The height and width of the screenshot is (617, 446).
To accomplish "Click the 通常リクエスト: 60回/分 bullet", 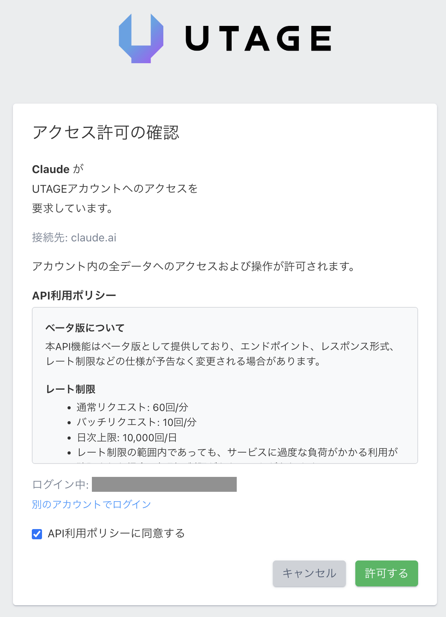I will [132, 407].
